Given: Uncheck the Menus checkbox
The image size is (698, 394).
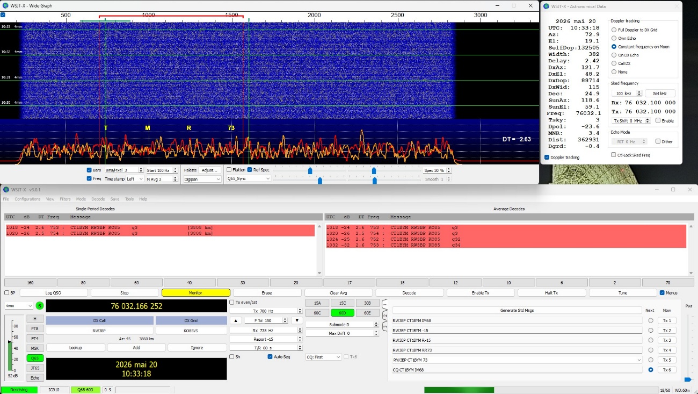Looking at the screenshot, I should point(662,293).
